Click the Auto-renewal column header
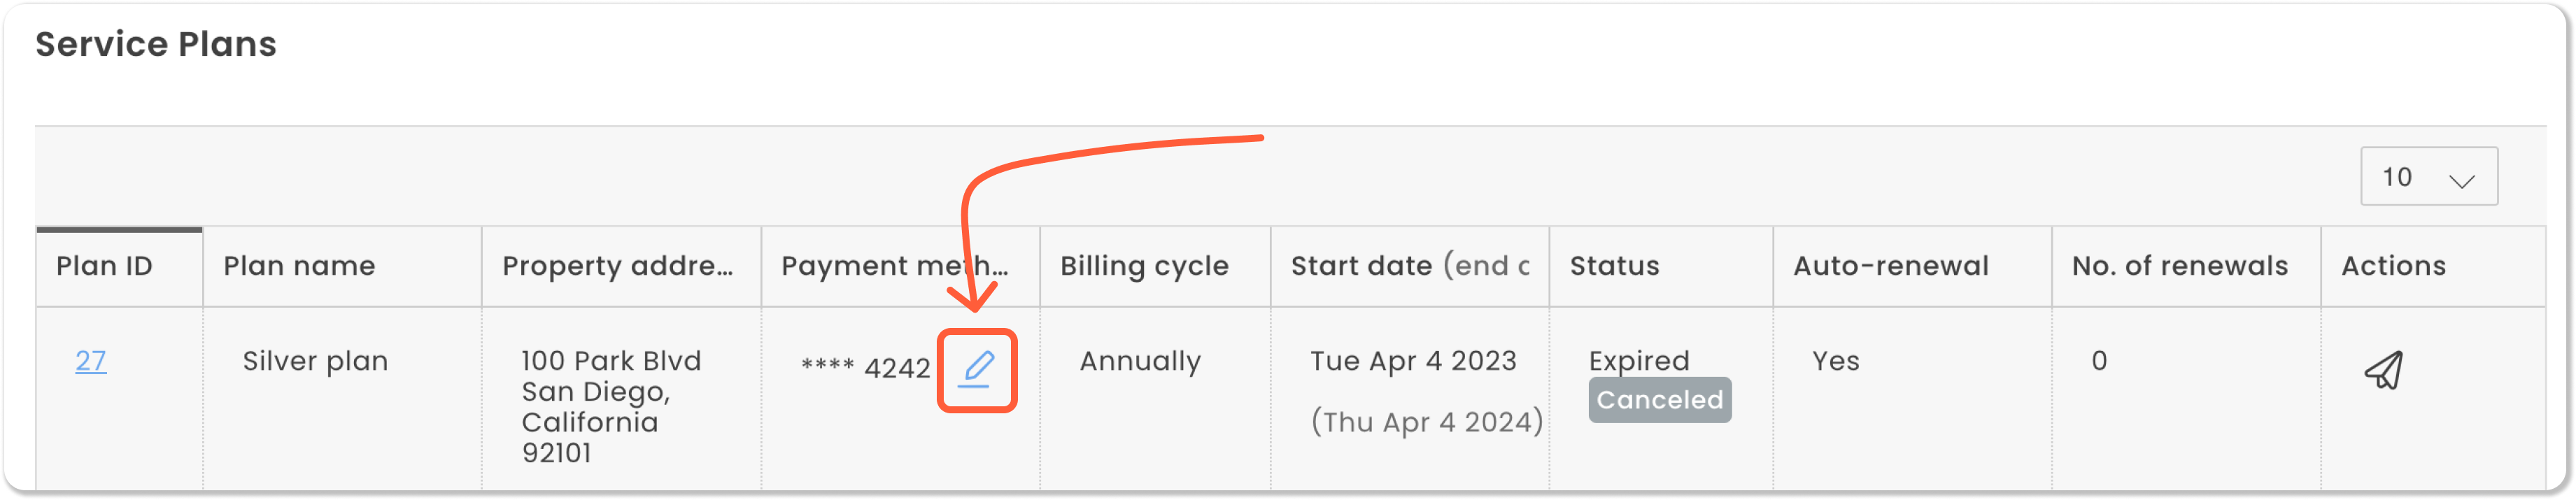Viewport: 2576px width, 500px height. pyautogui.click(x=1890, y=266)
